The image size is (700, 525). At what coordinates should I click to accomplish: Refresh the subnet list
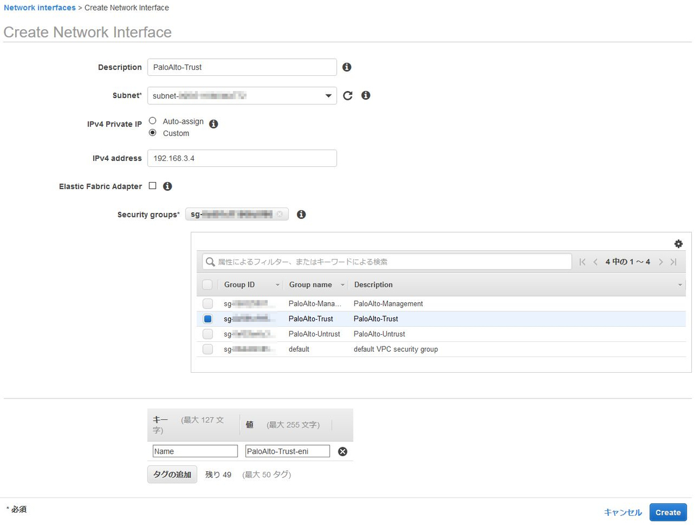348,96
